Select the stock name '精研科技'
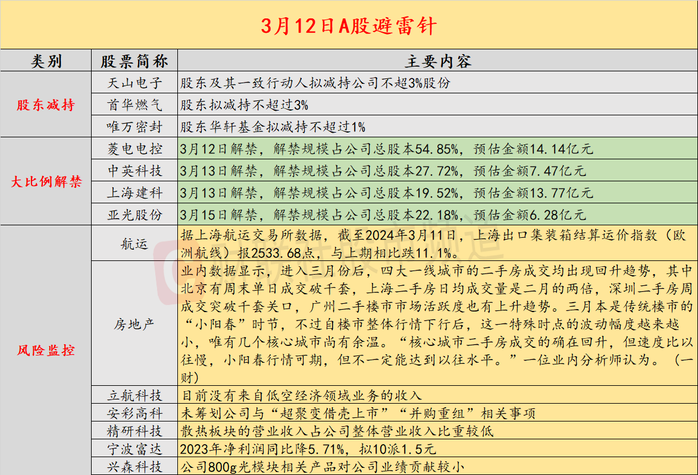 [x=134, y=431]
